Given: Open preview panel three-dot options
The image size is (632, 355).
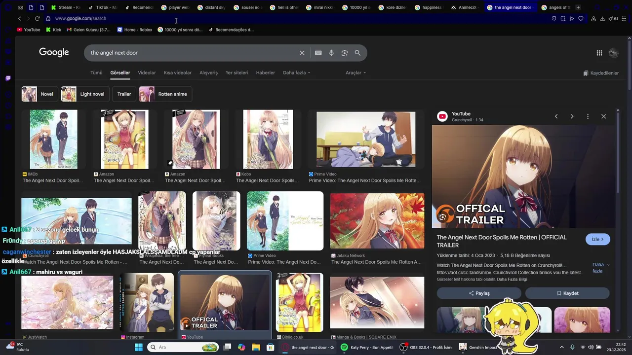Looking at the screenshot, I should [x=588, y=116].
